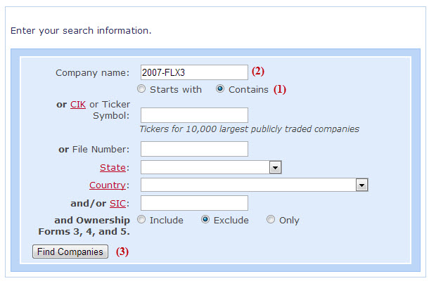The image size is (429, 281).
Task: Click the red (2) marker beside Company name
Action: point(258,71)
